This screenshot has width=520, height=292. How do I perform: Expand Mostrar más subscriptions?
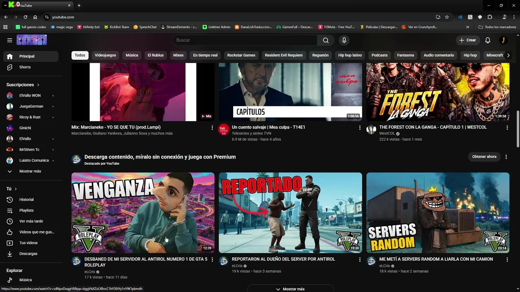(31, 171)
